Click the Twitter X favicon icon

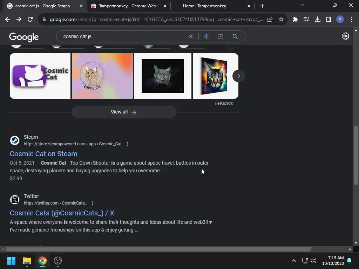click(15, 200)
